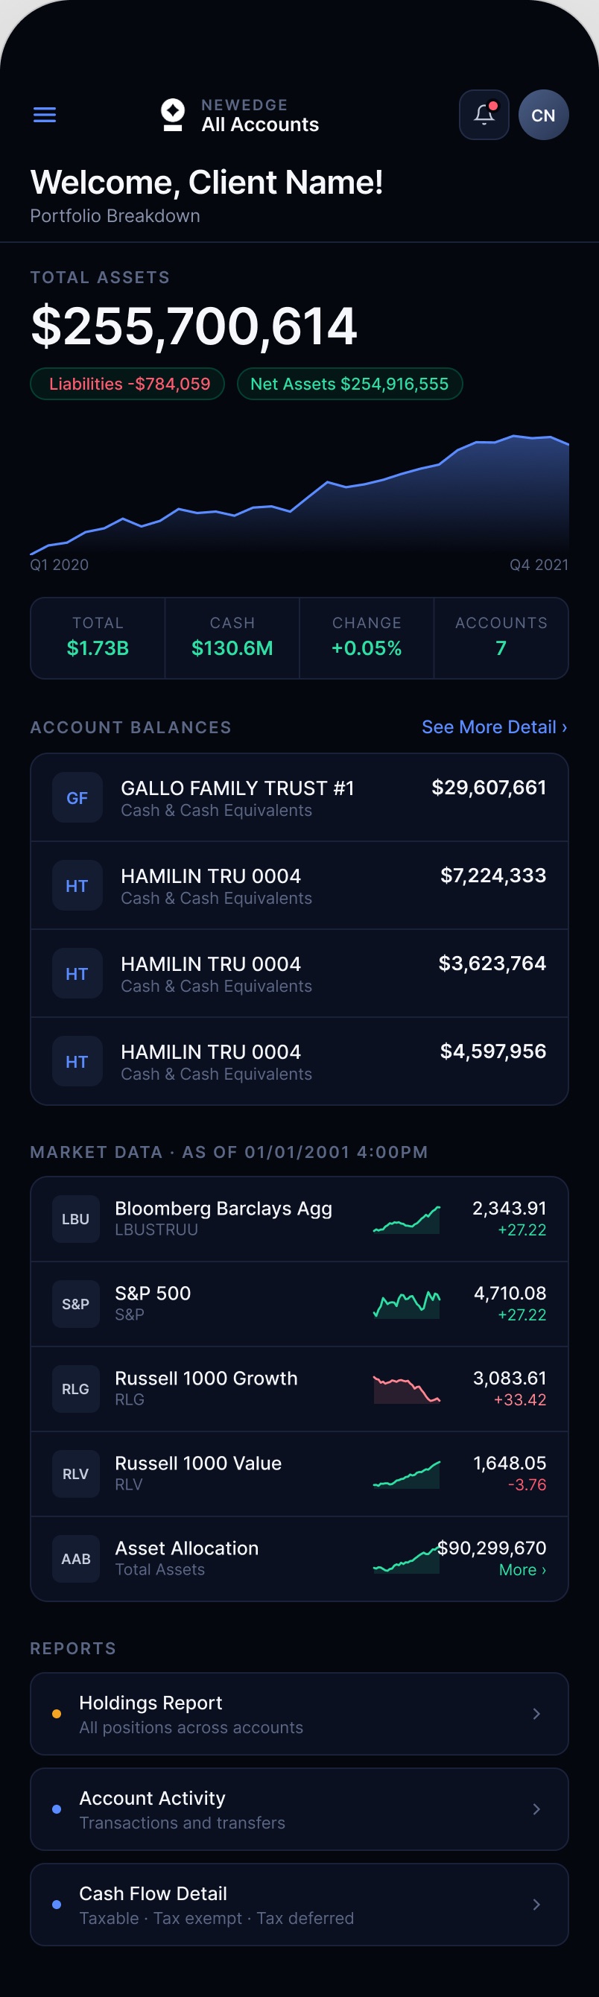The height and width of the screenshot is (1997, 599).
Task: Click the S&P index badge
Action: point(75,1304)
